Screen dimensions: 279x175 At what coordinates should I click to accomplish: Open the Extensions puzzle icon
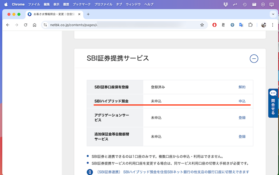tap(250, 25)
